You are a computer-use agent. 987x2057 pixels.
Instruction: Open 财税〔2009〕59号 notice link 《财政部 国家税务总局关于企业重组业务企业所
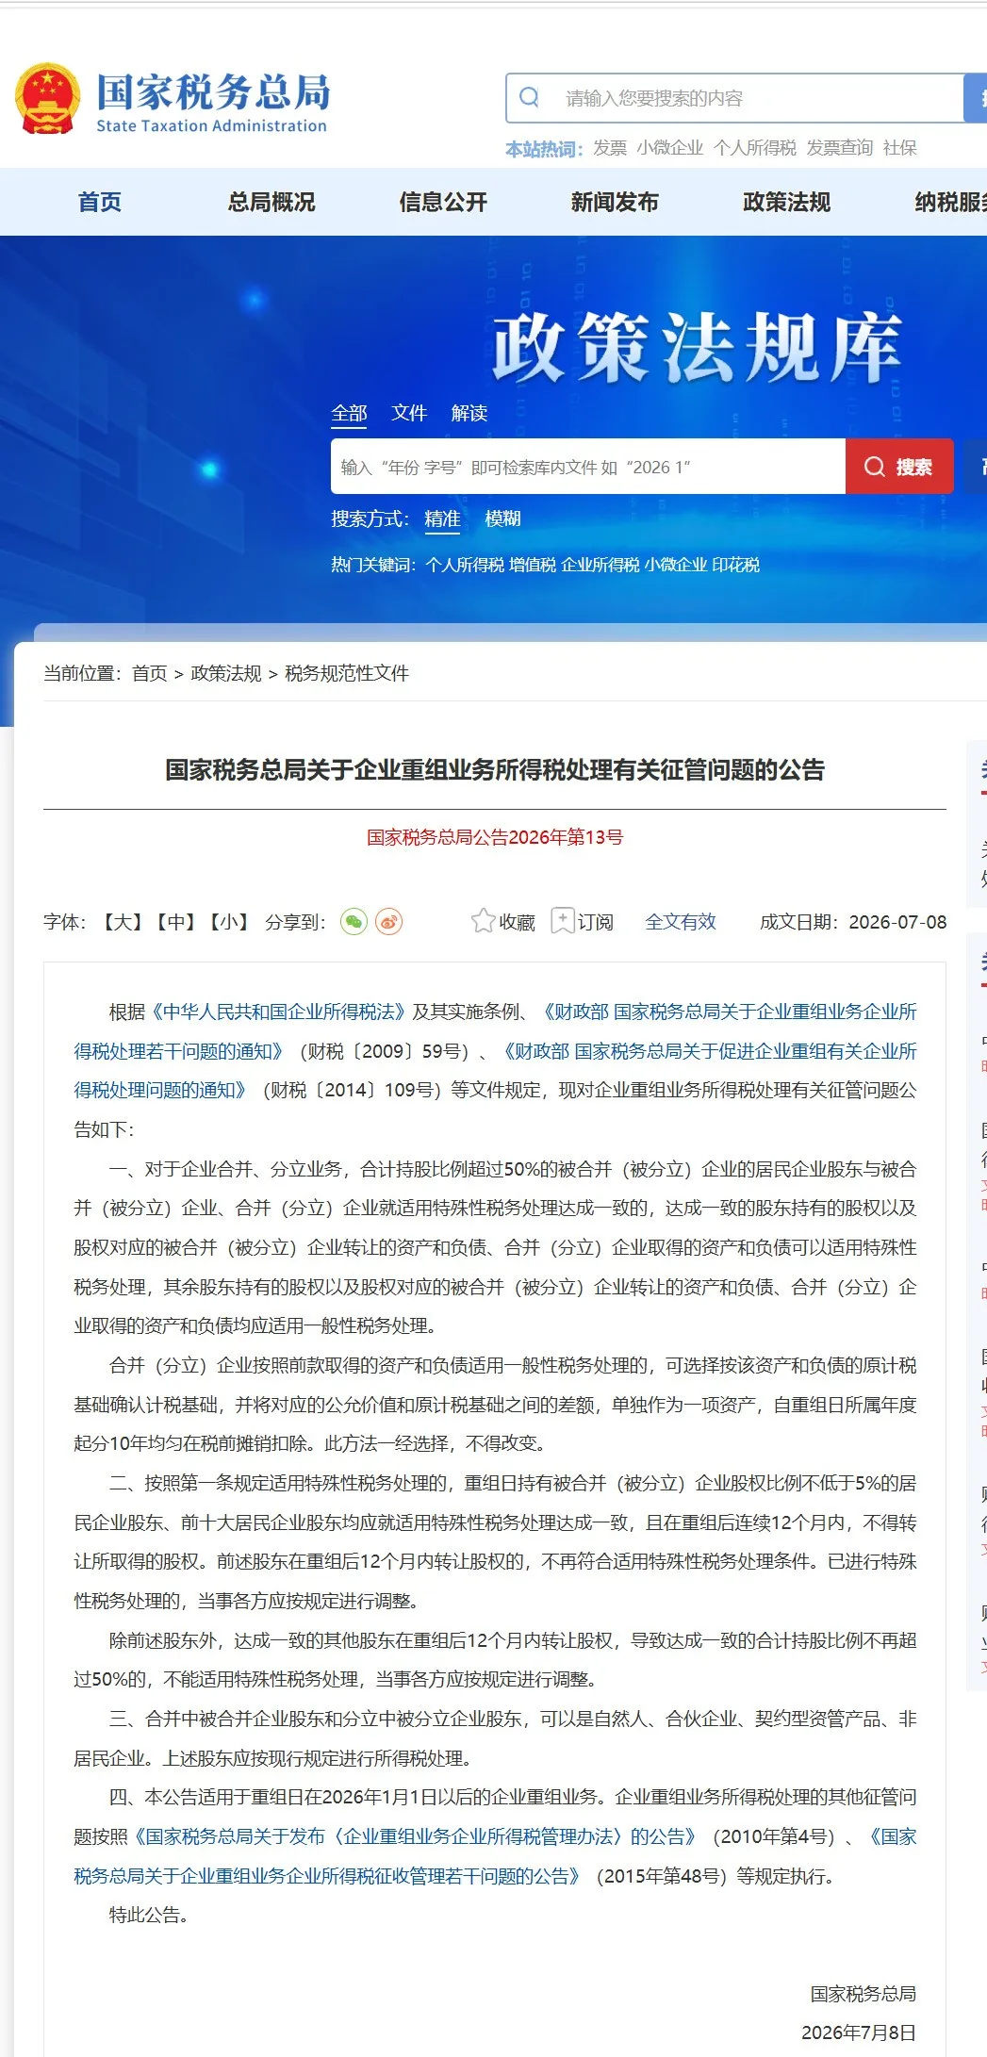(728, 1012)
